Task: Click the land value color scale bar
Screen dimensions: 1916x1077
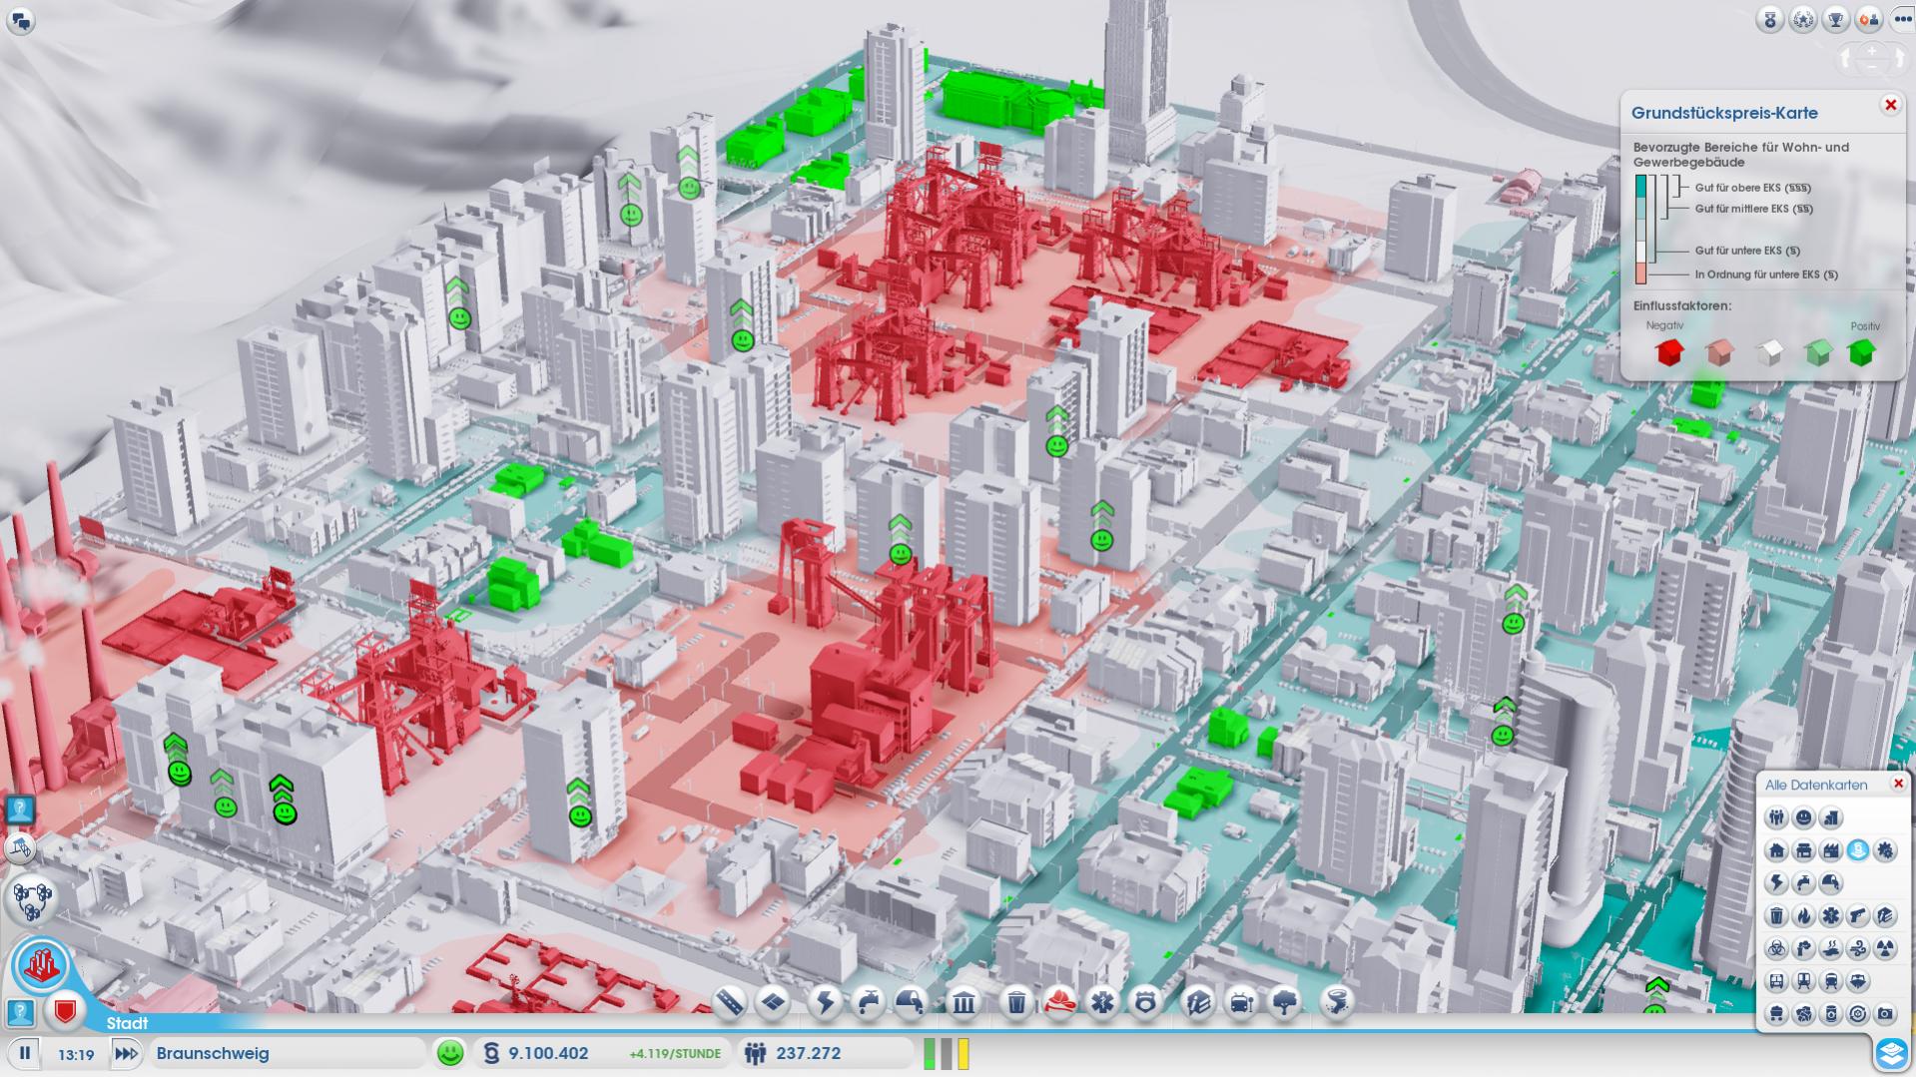Action: click(1640, 230)
